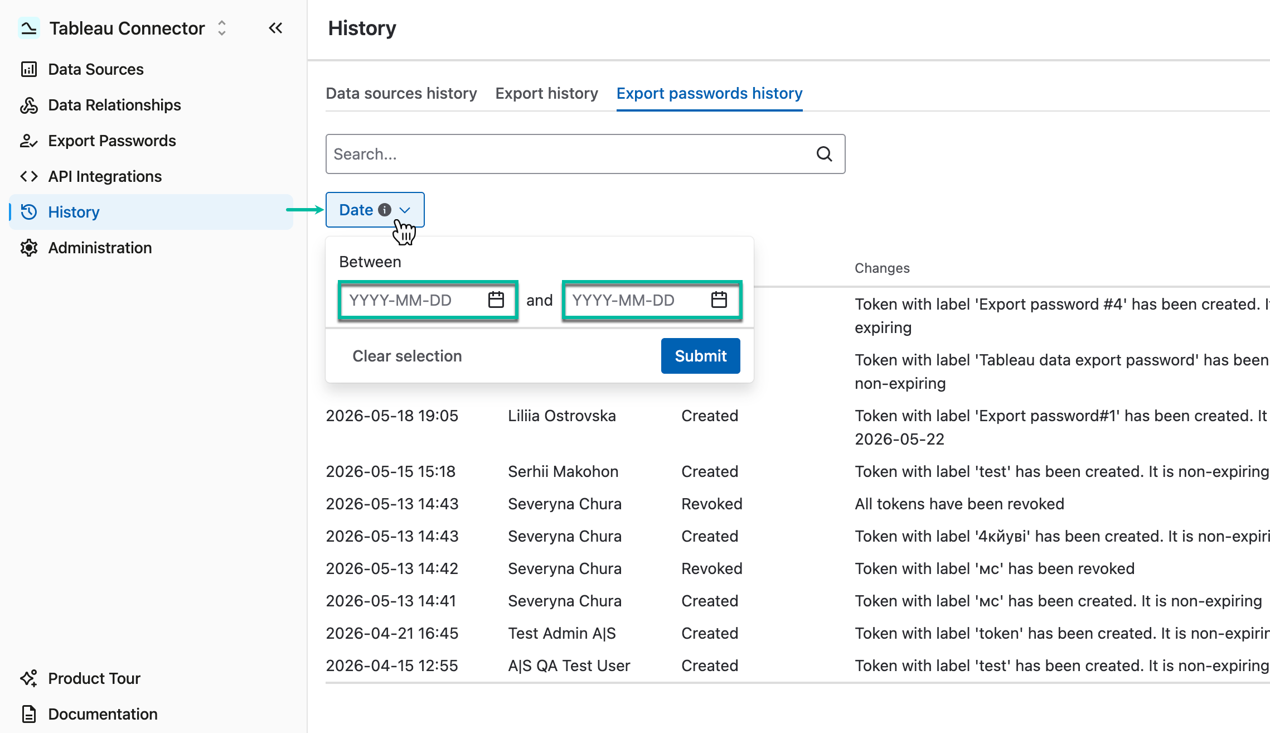
Task: Click the API Integrations code brackets icon
Action: point(29,176)
